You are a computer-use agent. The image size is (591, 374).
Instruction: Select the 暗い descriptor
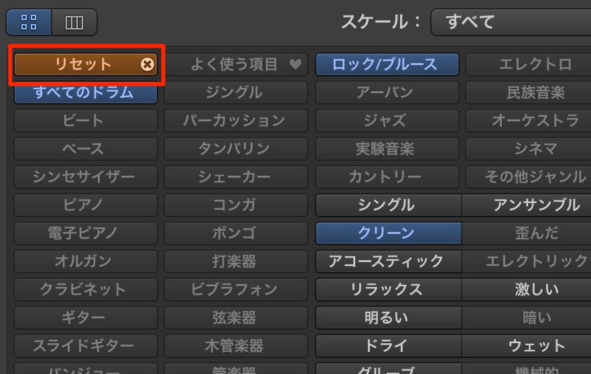point(527,318)
